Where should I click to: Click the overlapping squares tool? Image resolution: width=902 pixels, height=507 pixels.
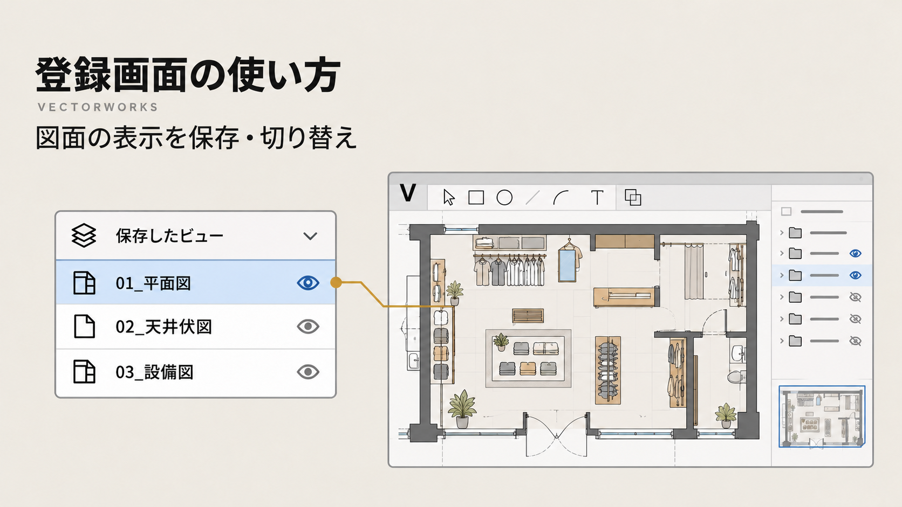pos(633,198)
